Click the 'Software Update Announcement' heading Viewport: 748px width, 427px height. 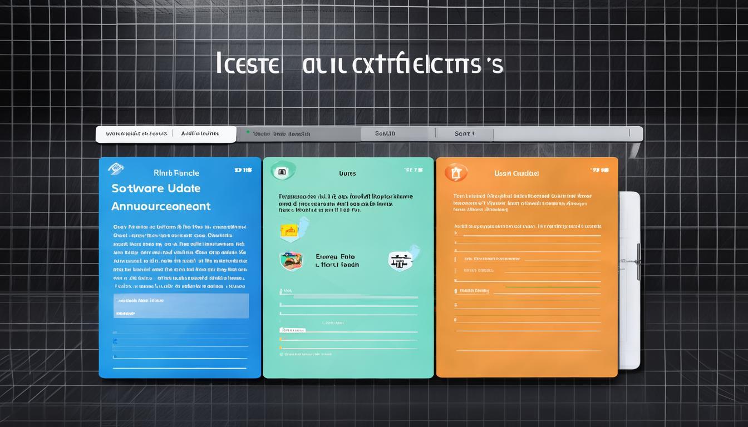point(161,197)
